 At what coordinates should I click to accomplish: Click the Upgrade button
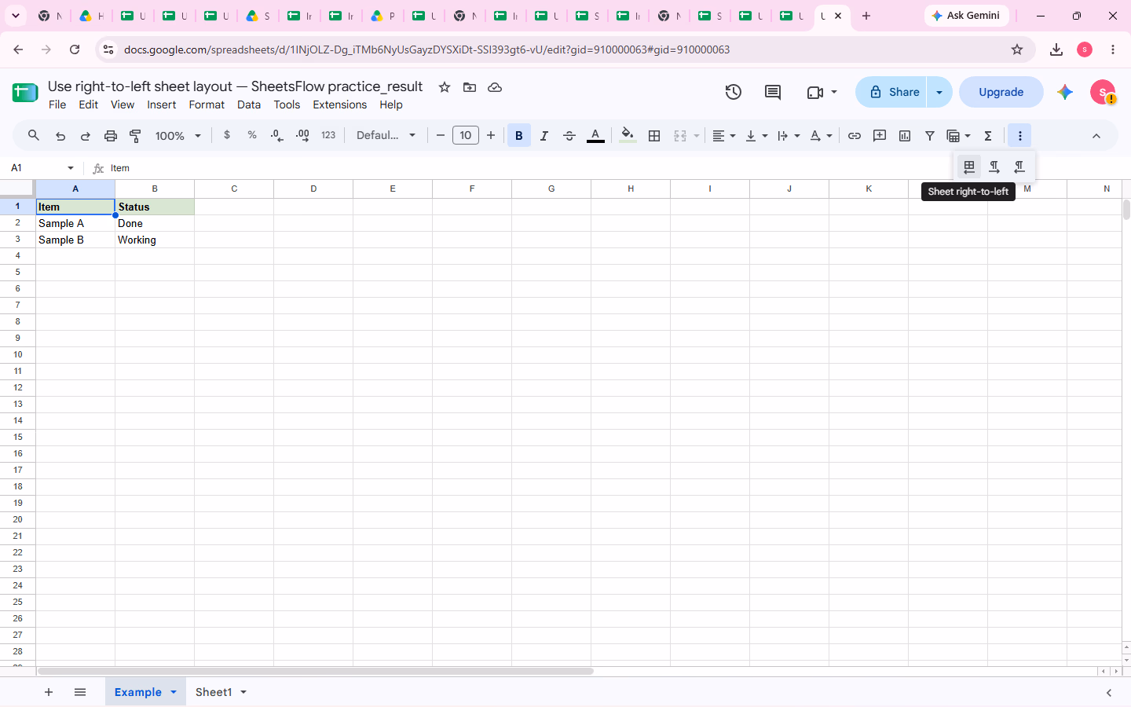pos(1001,92)
